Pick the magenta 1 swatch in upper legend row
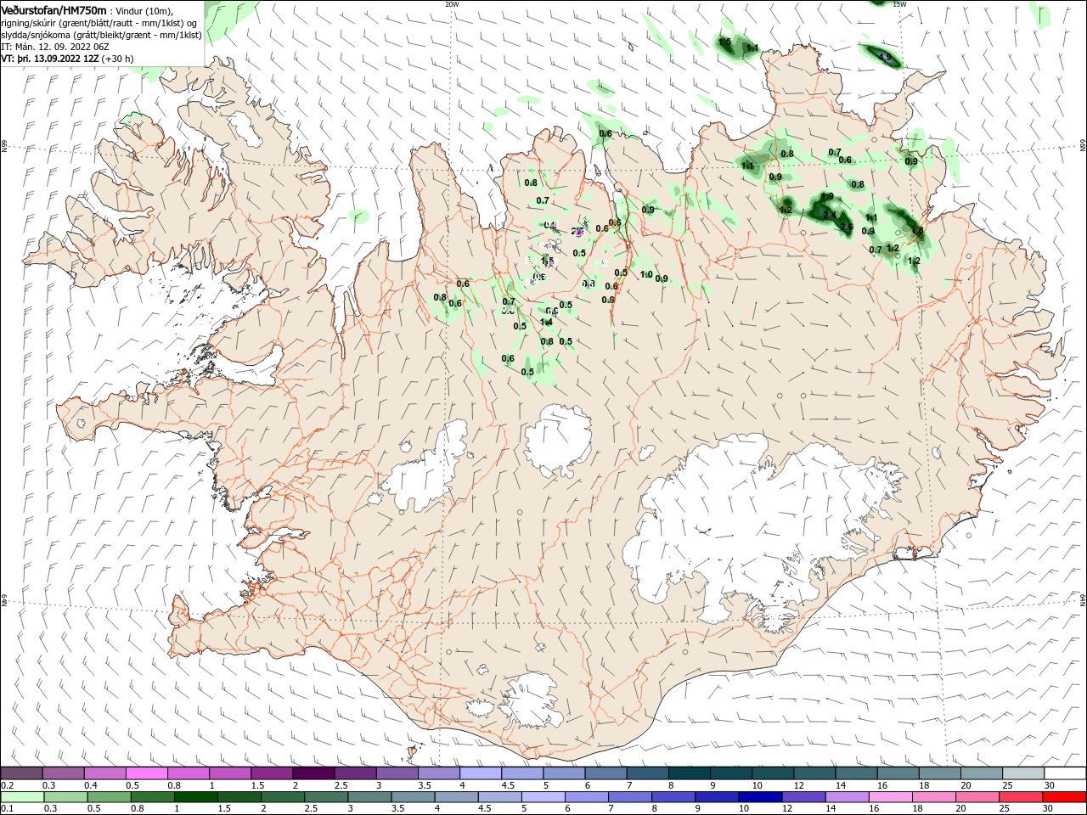 click(x=230, y=773)
